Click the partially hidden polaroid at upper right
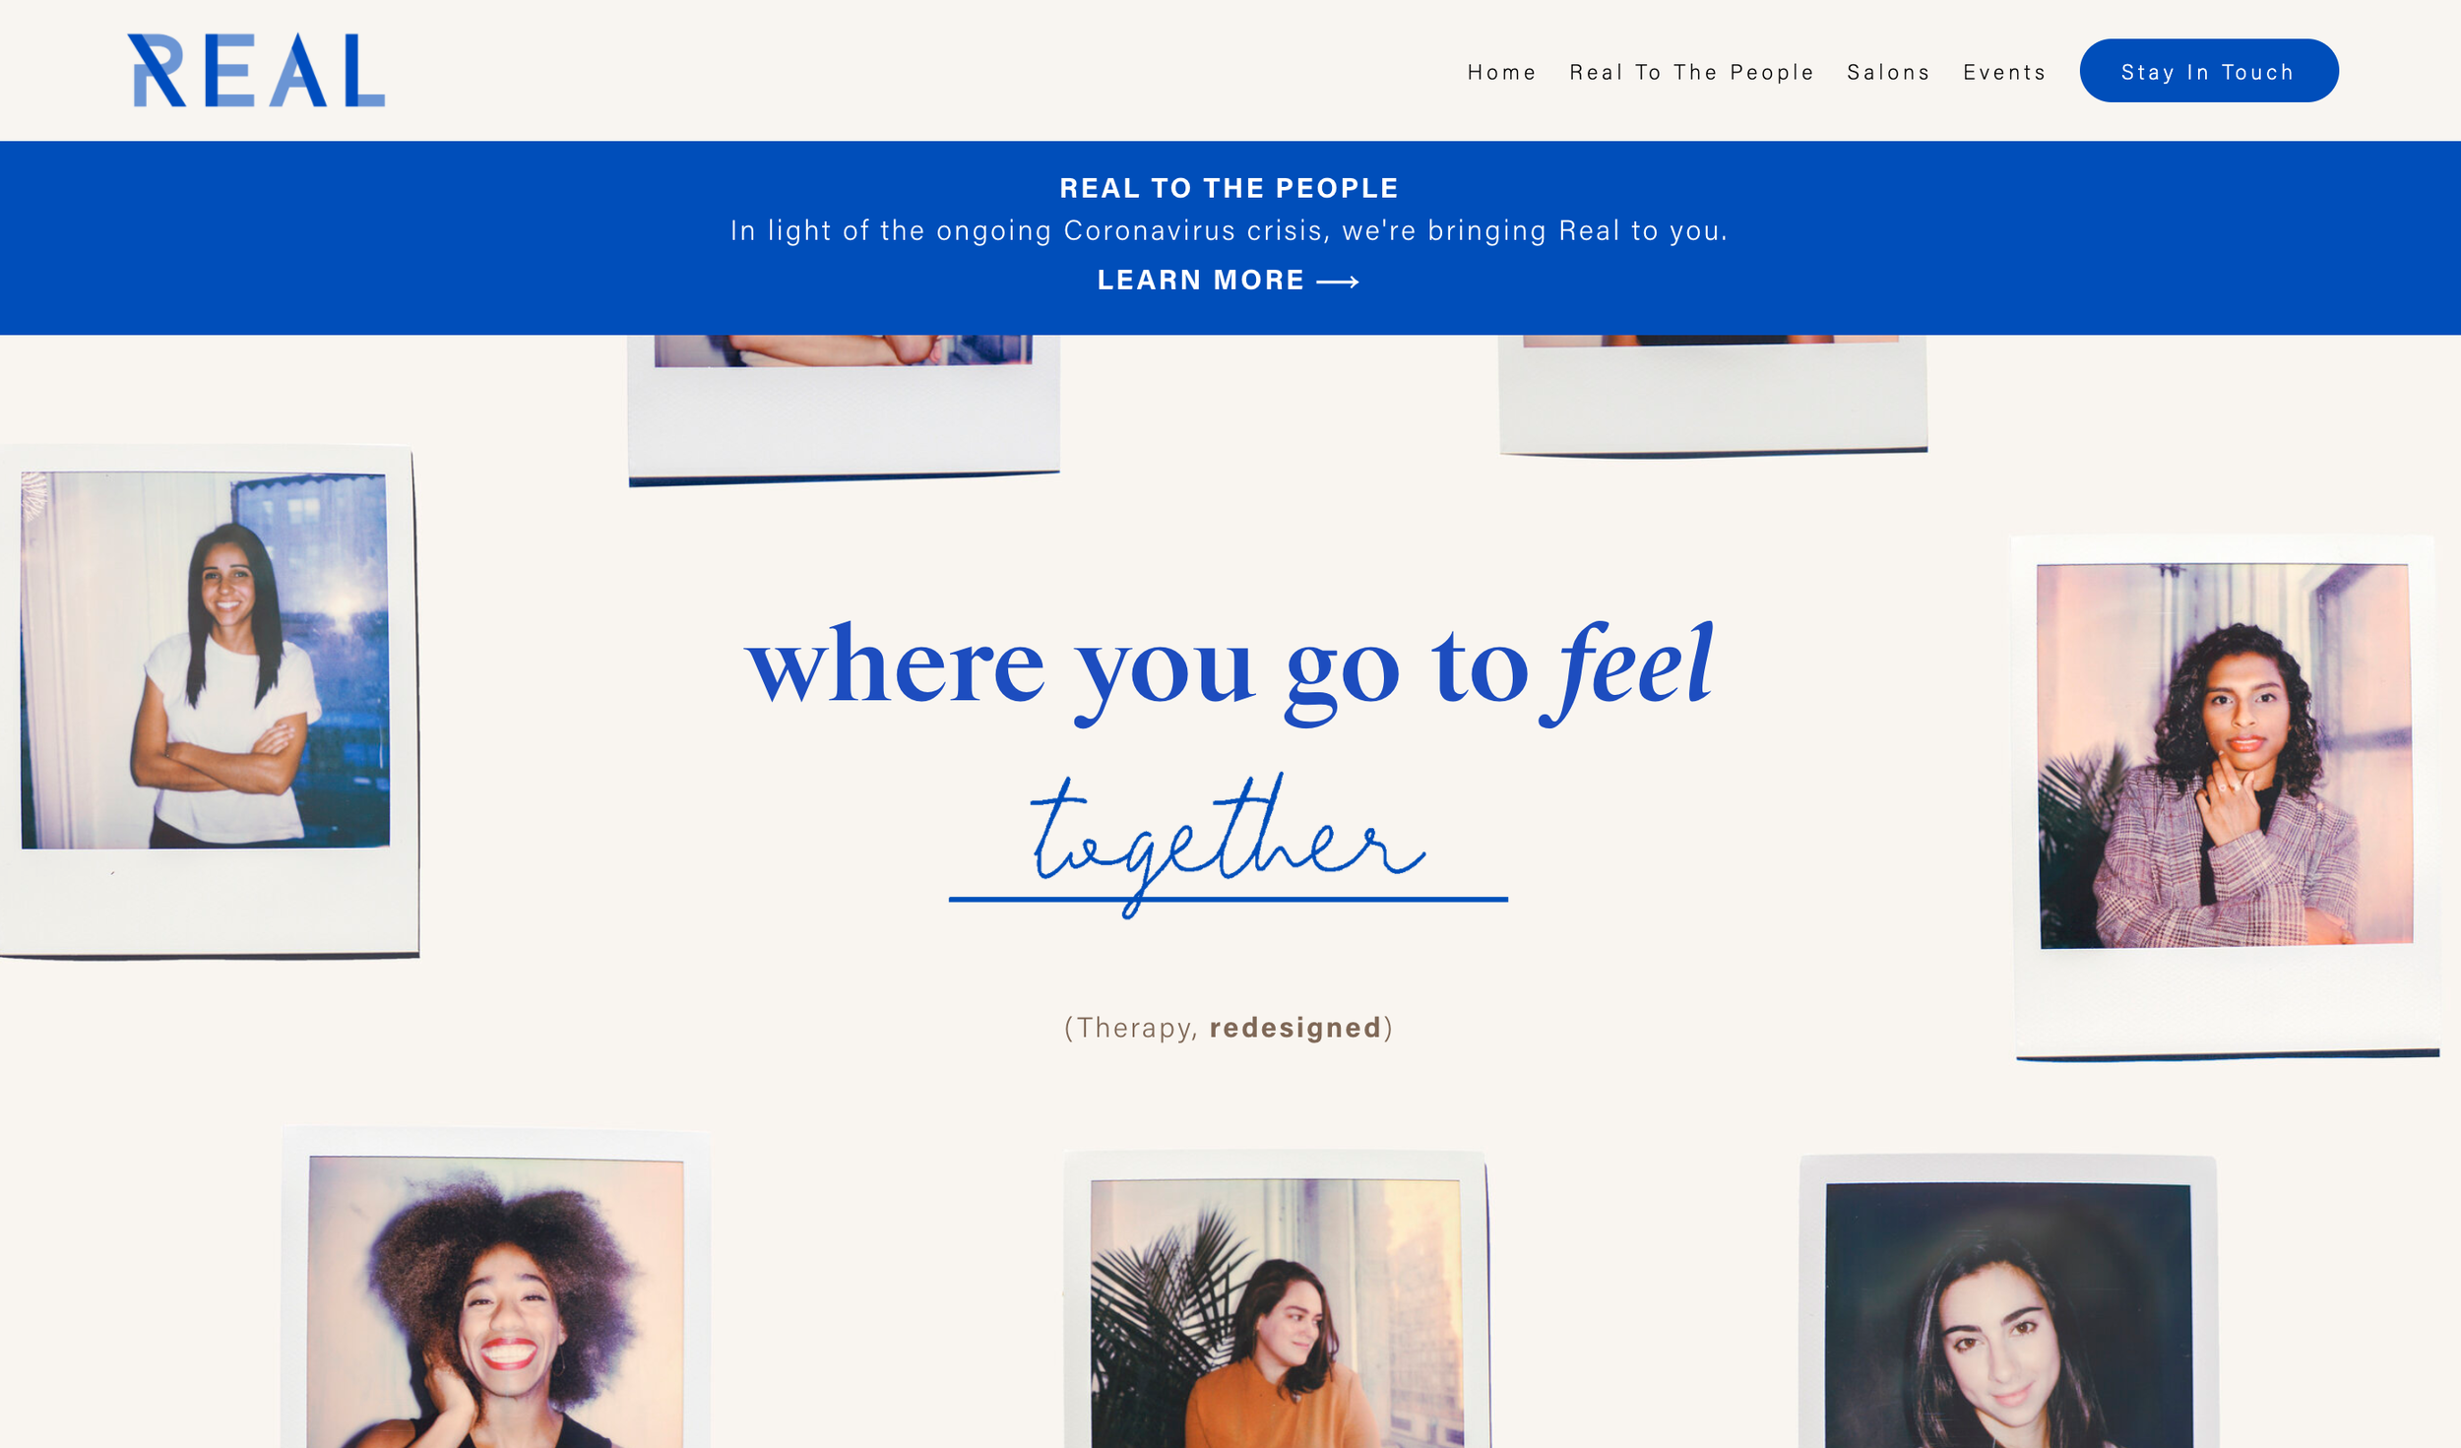 click(x=1713, y=396)
